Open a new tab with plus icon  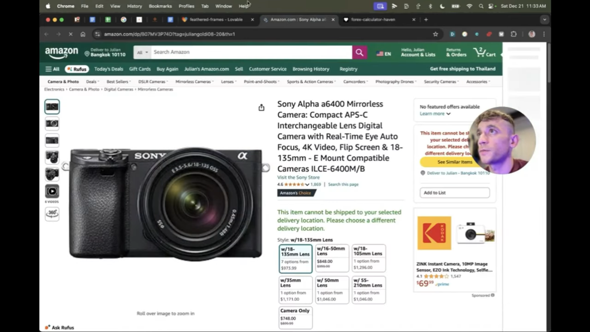(x=426, y=19)
